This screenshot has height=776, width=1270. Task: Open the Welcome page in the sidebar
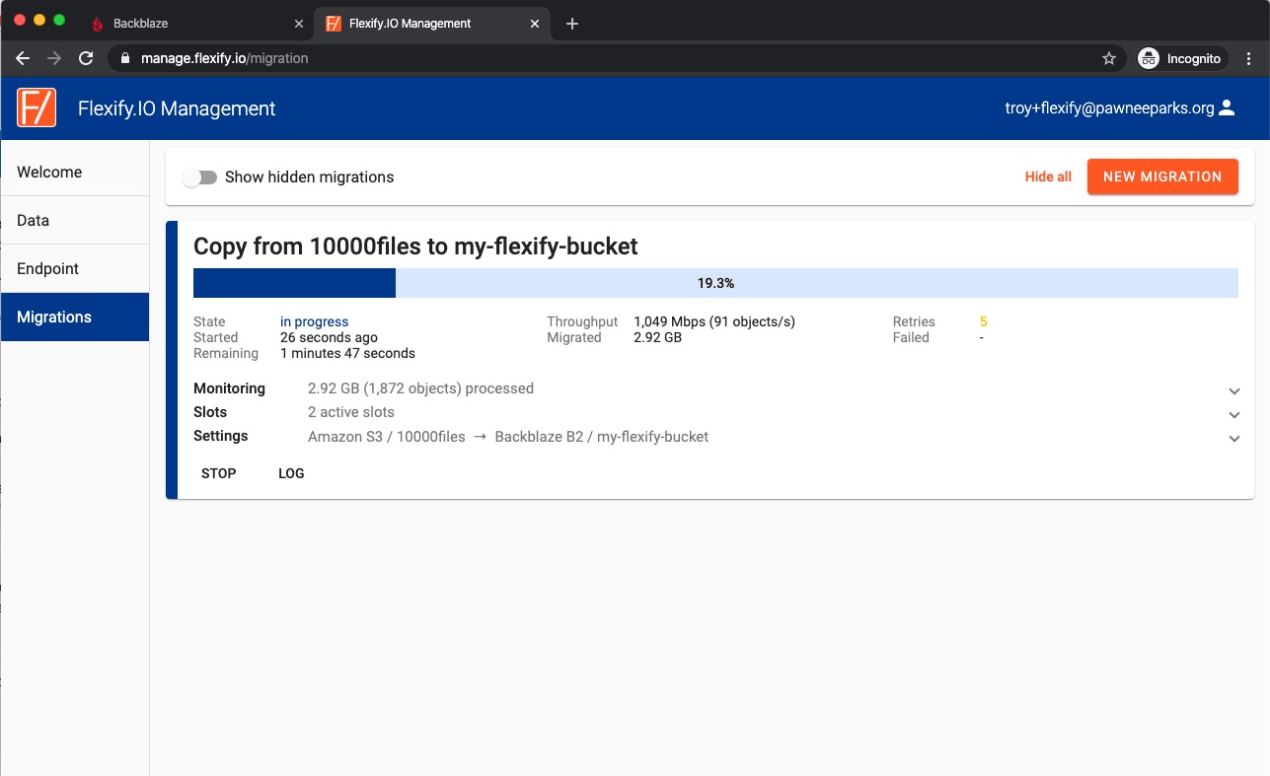(x=75, y=172)
